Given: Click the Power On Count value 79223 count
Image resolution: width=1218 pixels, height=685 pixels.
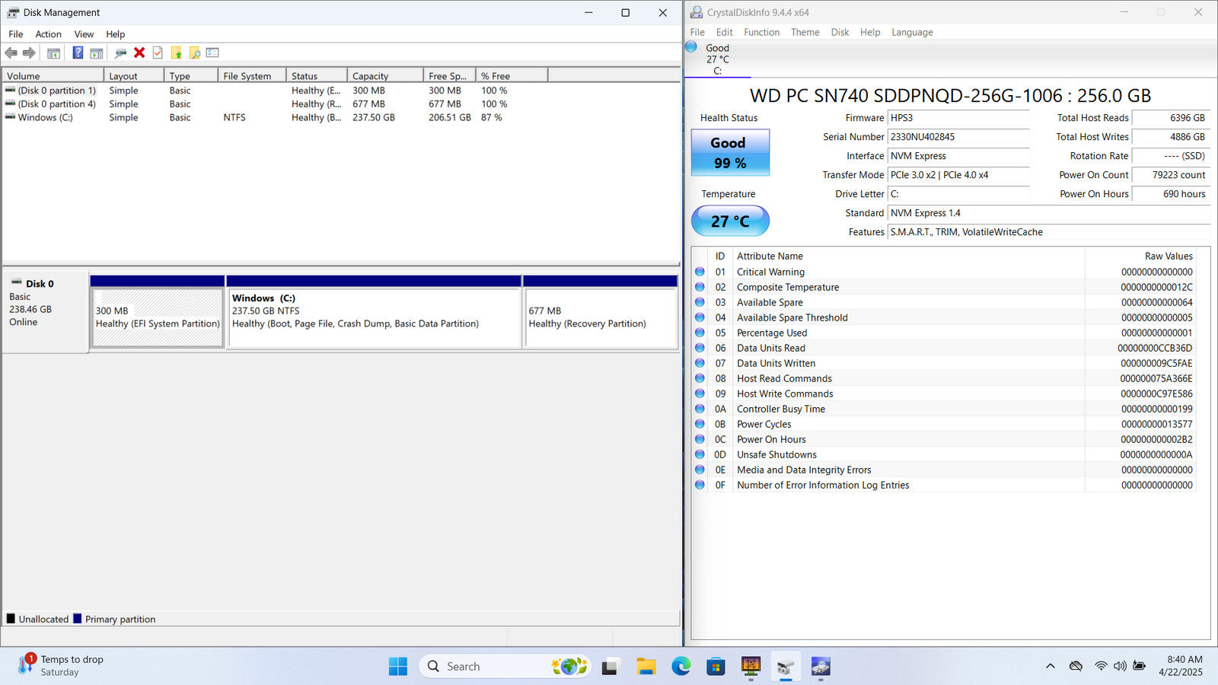Looking at the screenshot, I should [1171, 175].
